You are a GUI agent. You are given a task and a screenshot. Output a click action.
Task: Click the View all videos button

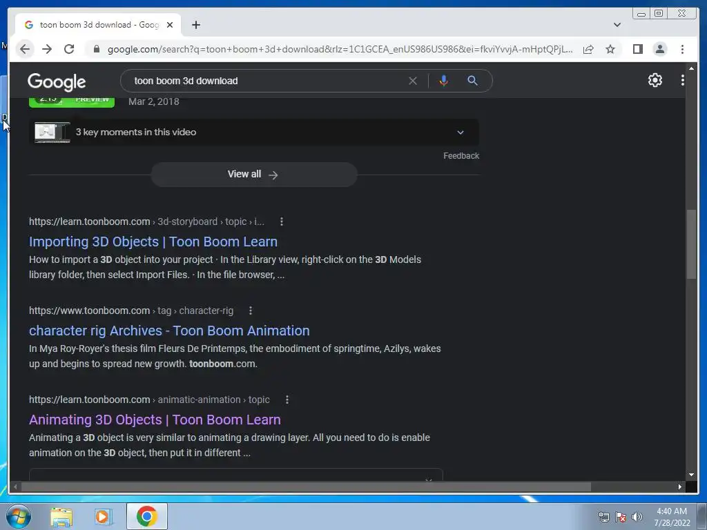254,175
